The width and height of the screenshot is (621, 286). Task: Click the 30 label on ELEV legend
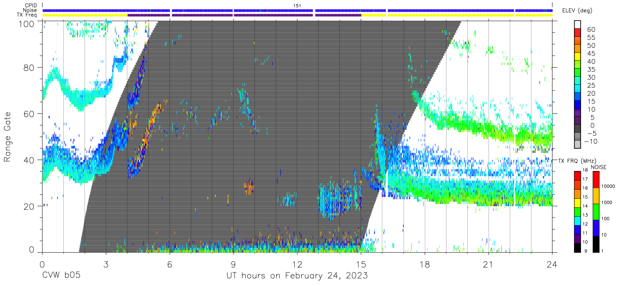(590, 77)
